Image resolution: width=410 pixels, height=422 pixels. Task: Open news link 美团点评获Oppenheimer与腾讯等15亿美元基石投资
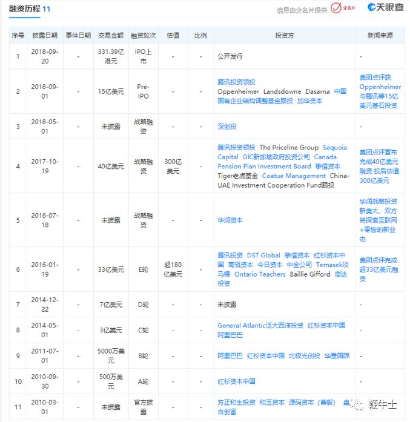pos(380,91)
